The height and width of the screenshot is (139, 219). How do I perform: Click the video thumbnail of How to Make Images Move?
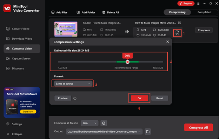pyautogui.click(x=66, y=29)
